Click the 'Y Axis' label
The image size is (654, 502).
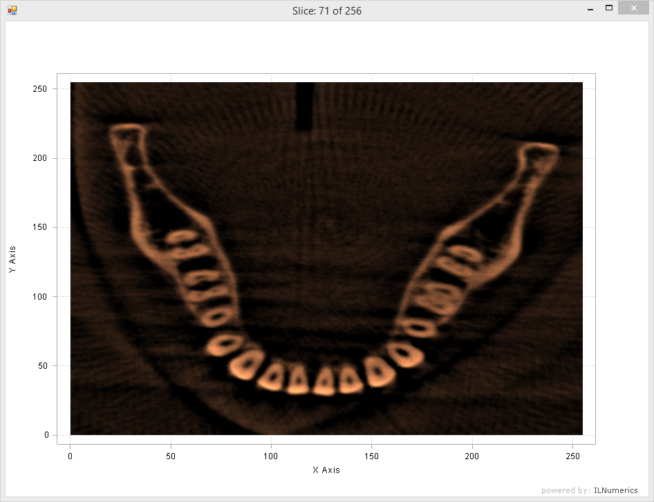tap(12, 259)
